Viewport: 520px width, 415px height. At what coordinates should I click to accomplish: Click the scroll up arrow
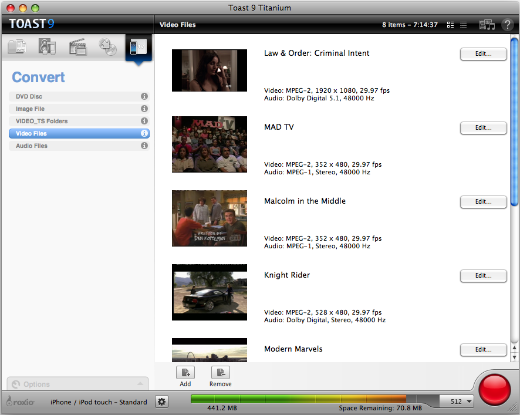pyautogui.click(x=514, y=348)
